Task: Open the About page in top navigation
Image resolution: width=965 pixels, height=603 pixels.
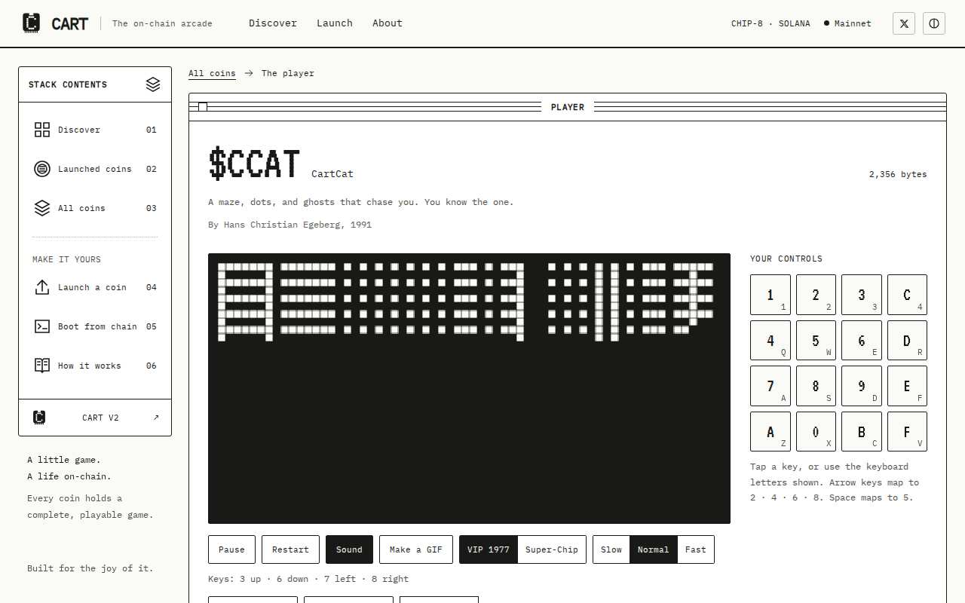Action: click(x=388, y=23)
